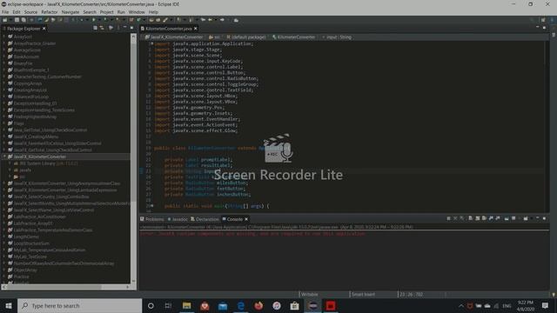Select the LengthDemo project

click(x=26, y=236)
